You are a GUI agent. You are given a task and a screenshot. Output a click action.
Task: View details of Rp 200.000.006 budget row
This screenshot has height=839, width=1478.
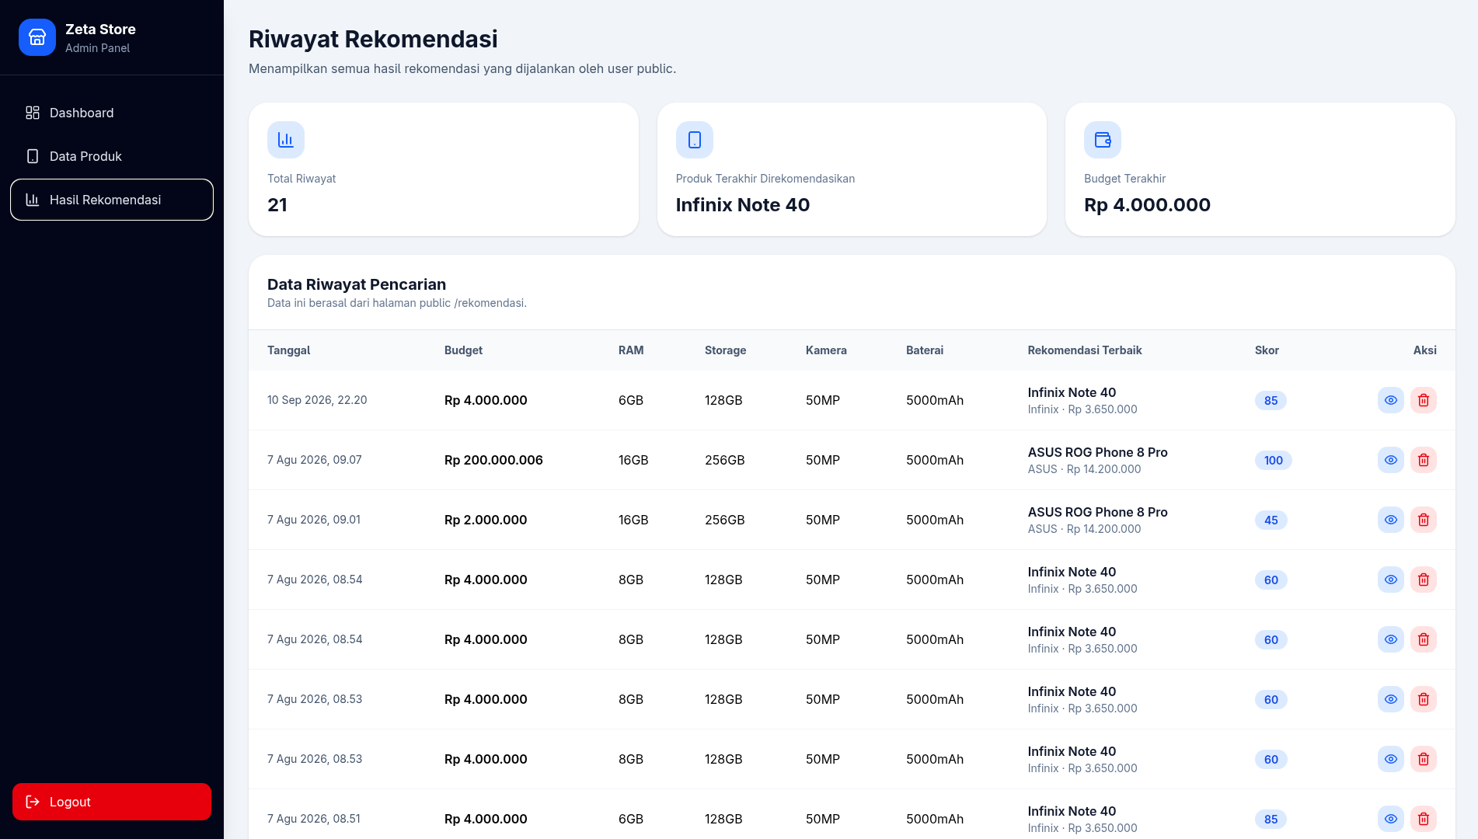[x=1390, y=460]
